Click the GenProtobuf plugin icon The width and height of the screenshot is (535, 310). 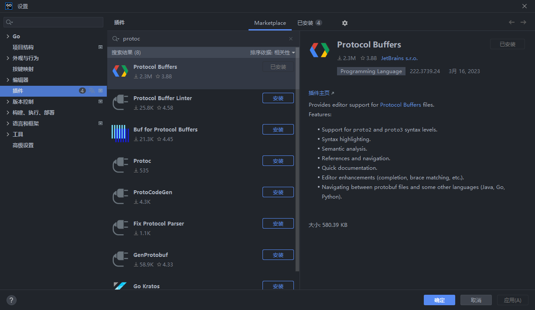tap(120, 259)
